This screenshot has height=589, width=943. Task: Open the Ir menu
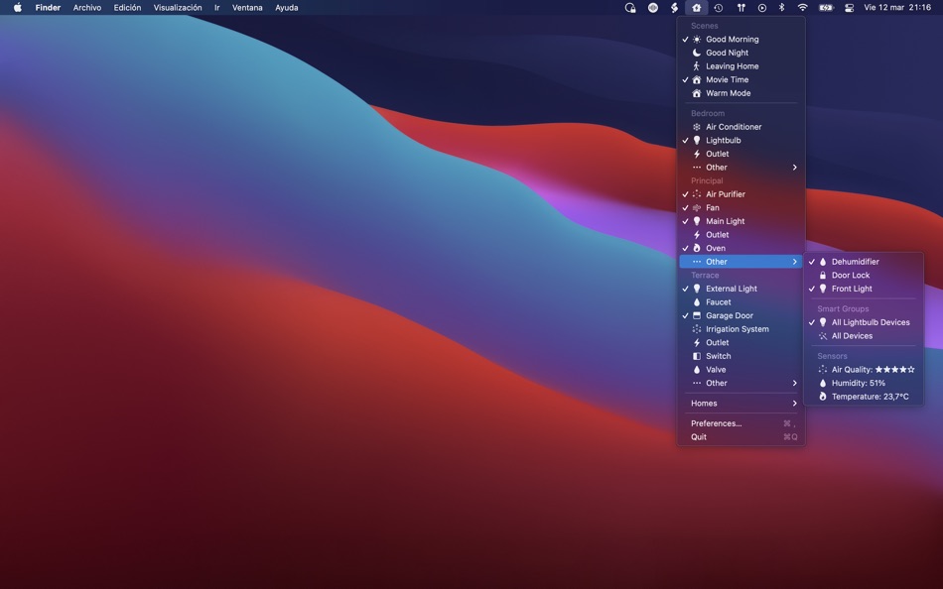click(217, 8)
